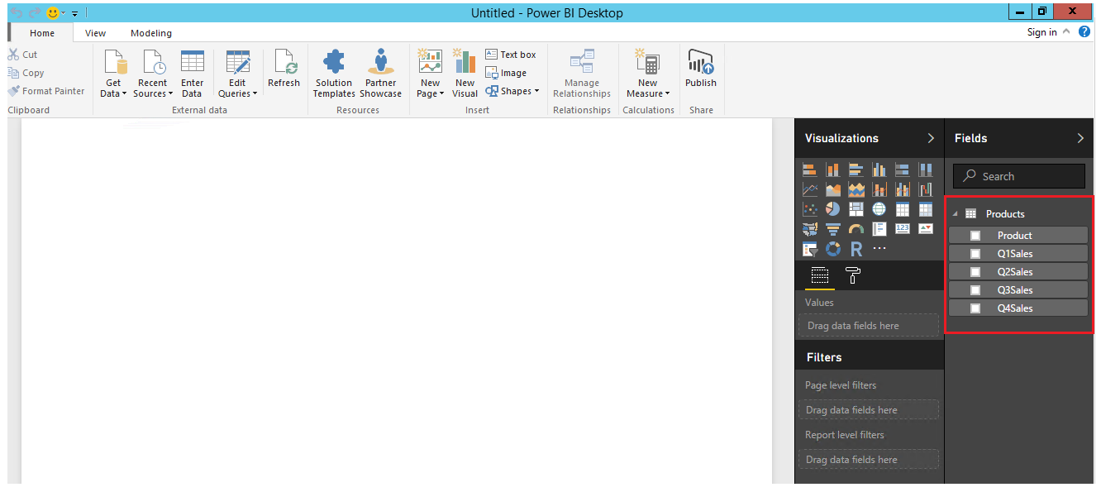Image resolution: width=1101 pixels, height=492 pixels.
Task: Check the Q4Sales field box
Action: click(x=975, y=308)
